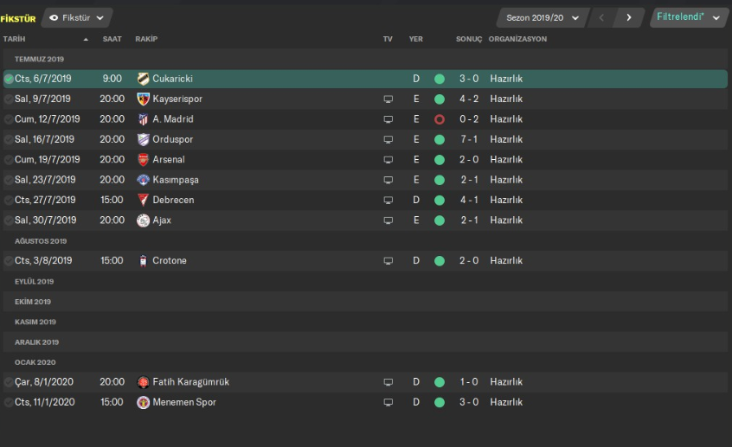
Task: Toggle the checkmark beside Sal, 9/7/2019
Action: (x=9, y=99)
